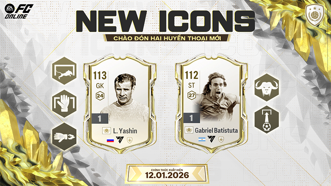Image resolution: width=331 pixels, height=186 pixels.
Task: Click the FC logo on Yashin card
Action: tap(120, 140)
